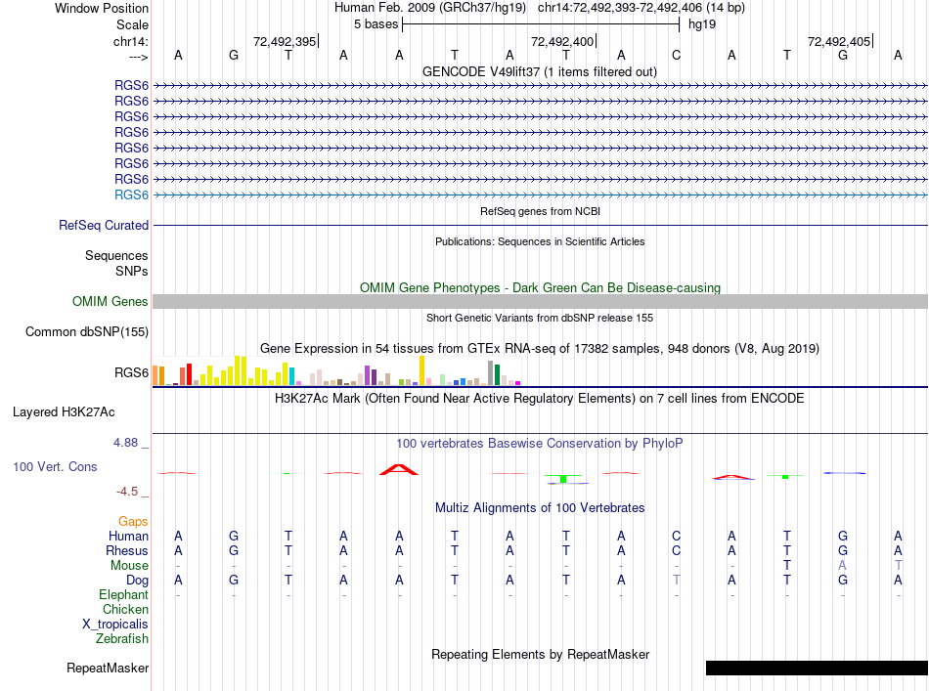Click the 4.88 conservation scale value

[125, 443]
